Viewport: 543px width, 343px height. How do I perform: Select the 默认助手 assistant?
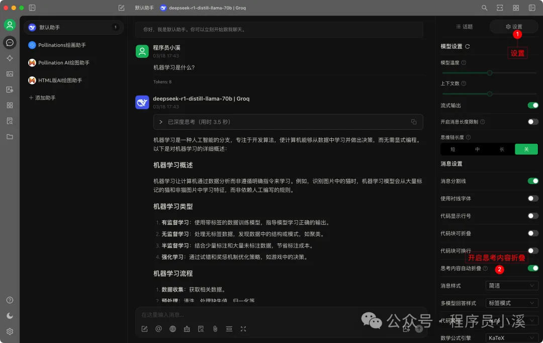point(73,27)
